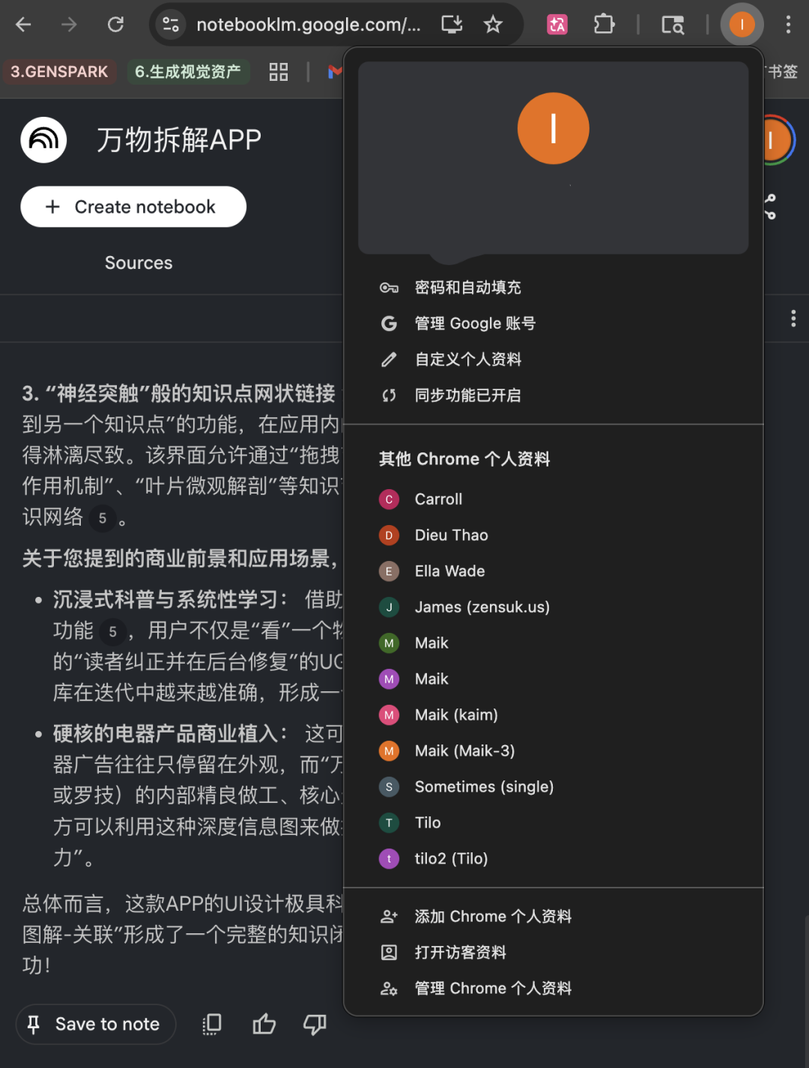Click citation number 5 after 识网络
The image size is (809, 1068).
[103, 518]
